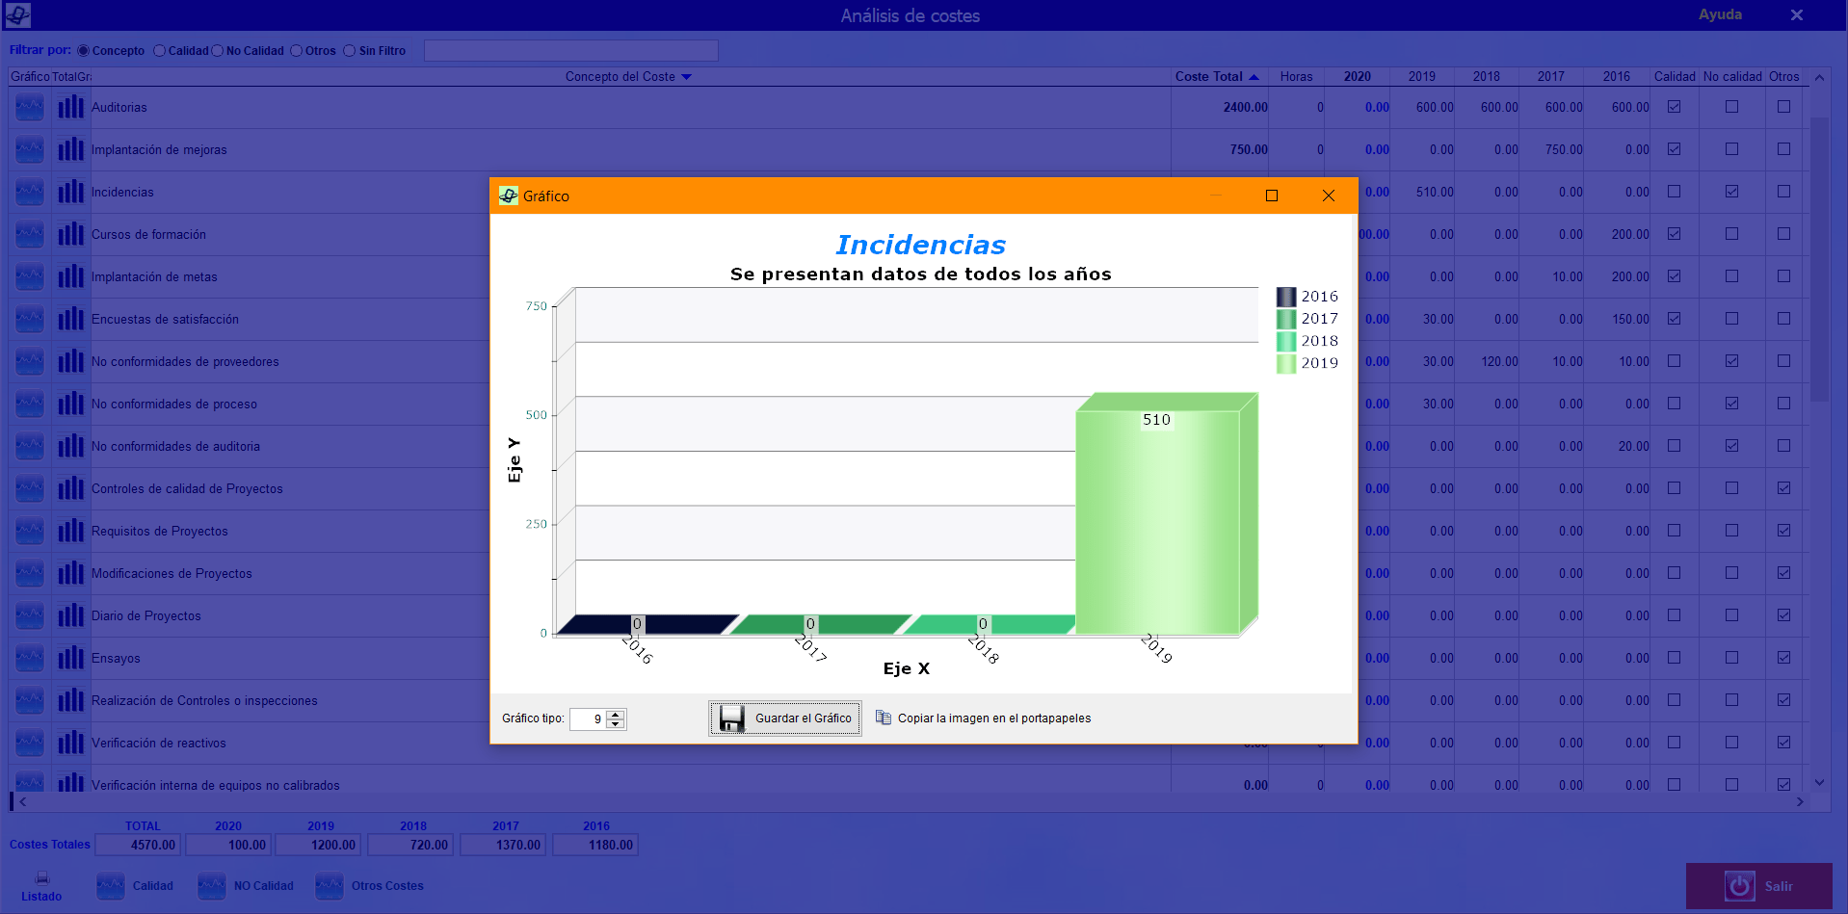
Task: Click the Listado printer icon
Action: tap(42, 877)
